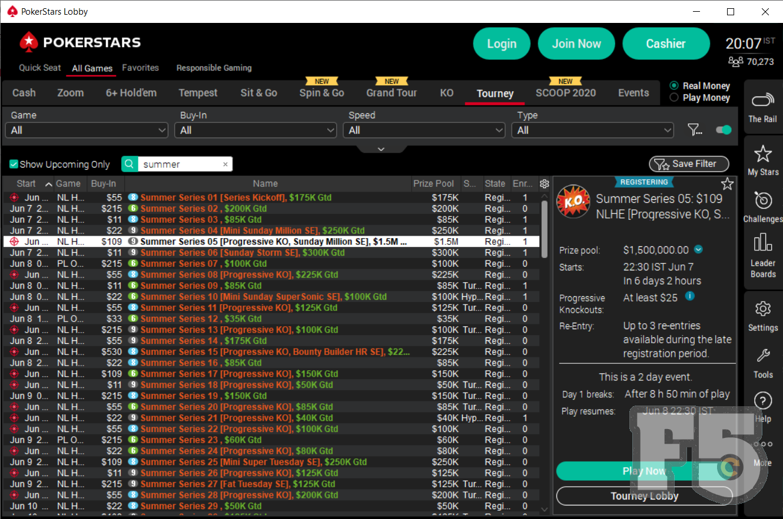This screenshot has width=783, height=519.
Task: Select Real Money radio button
Action: pyautogui.click(x=674, y=86)
